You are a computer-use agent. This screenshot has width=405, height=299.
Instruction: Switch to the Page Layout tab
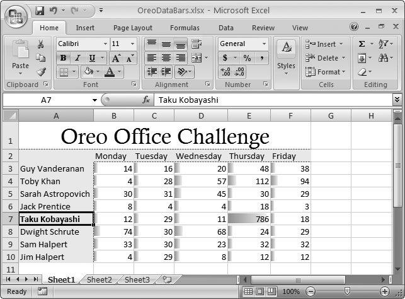pyautogui.click(x=133, y=28)
